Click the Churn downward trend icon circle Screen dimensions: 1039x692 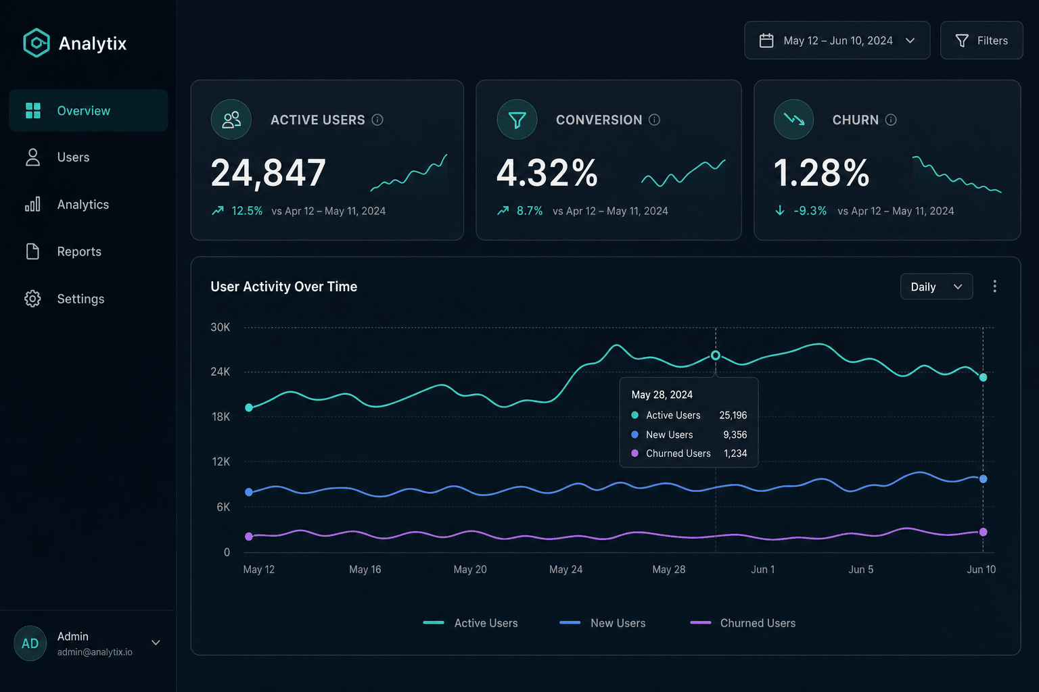tap(793, 120)
